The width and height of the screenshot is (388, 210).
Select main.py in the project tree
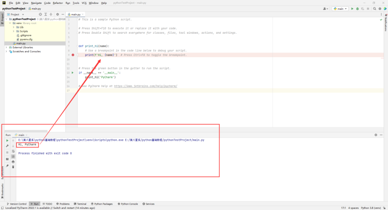pos(19,43)
